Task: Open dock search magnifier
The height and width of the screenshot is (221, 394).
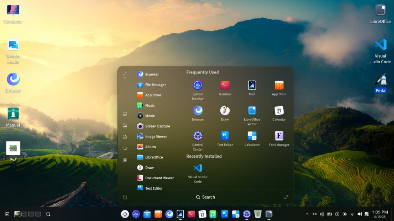Action: point(48,214)
